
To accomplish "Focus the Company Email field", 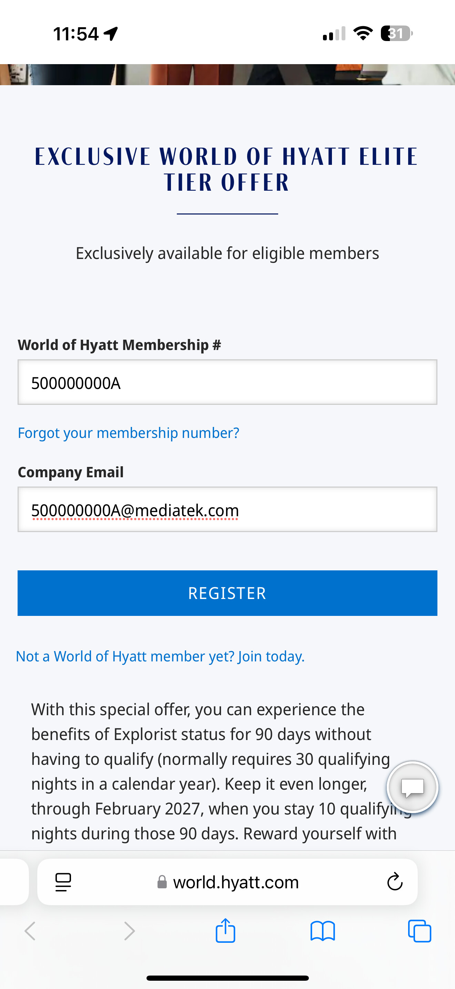I will pos(227,509).
